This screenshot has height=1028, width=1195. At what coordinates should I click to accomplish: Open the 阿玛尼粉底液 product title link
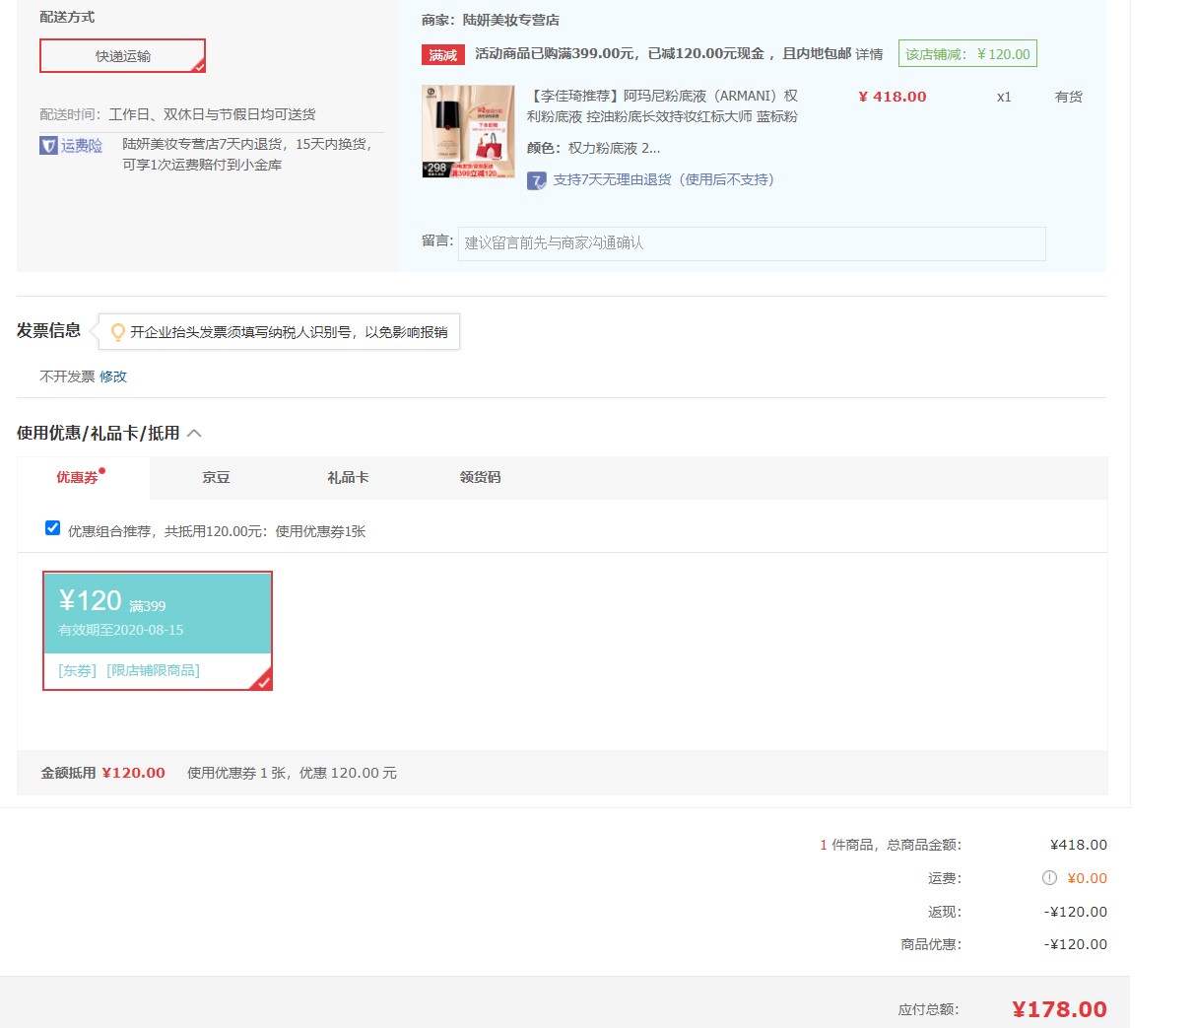[x=662, y=106]
